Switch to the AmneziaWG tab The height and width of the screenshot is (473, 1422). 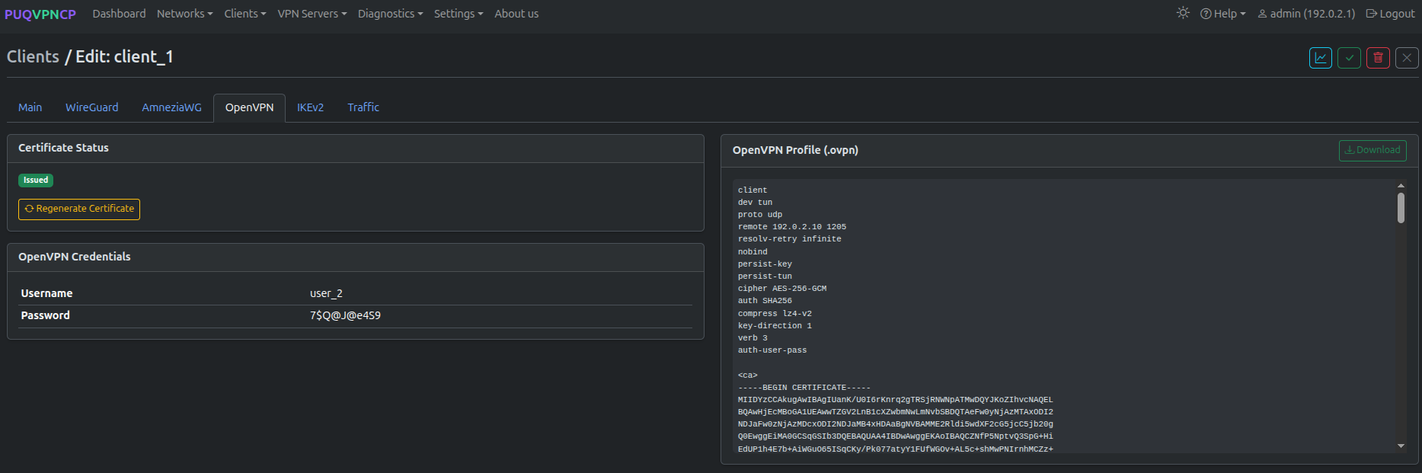pos(172,107)
